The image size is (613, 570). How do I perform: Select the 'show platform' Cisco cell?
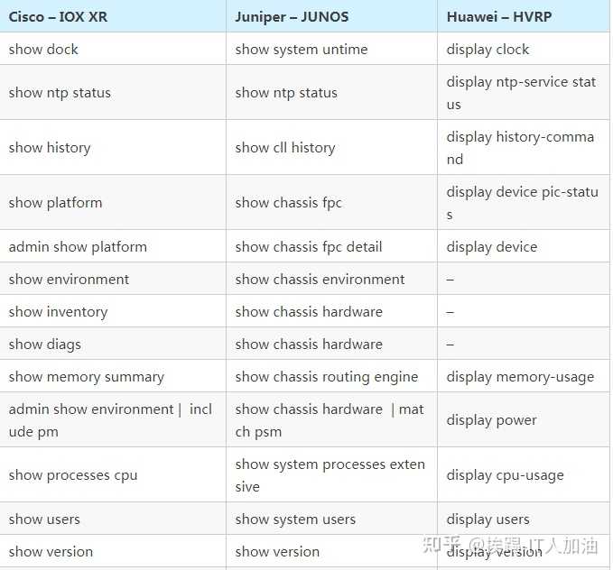point(113,203)
